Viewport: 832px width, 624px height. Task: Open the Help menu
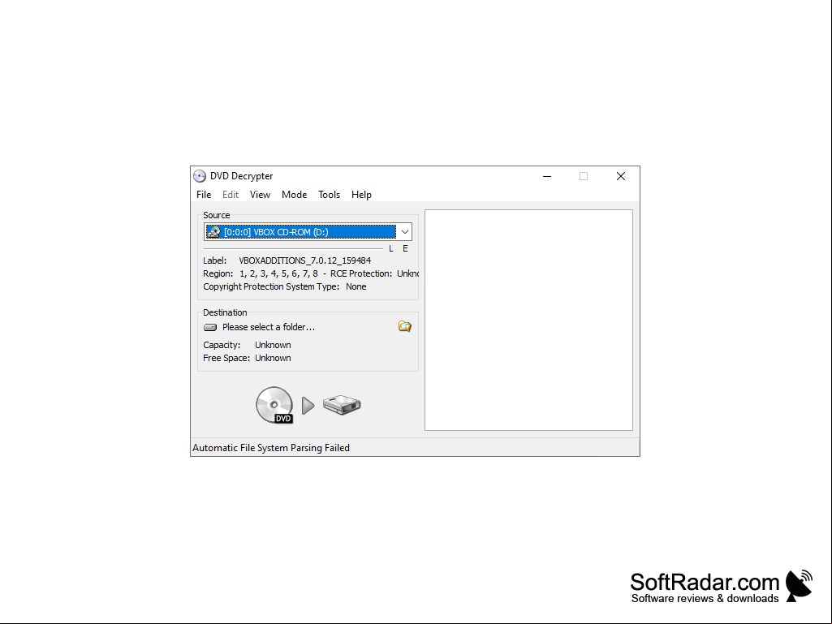coord(361,195)
